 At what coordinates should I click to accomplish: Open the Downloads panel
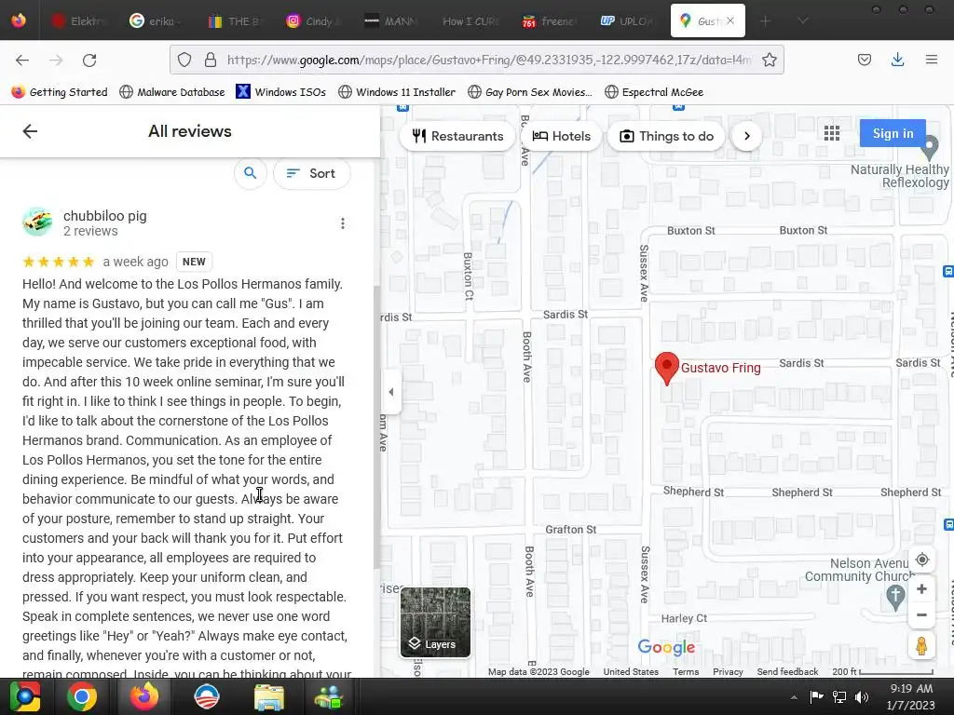(897, 60)
